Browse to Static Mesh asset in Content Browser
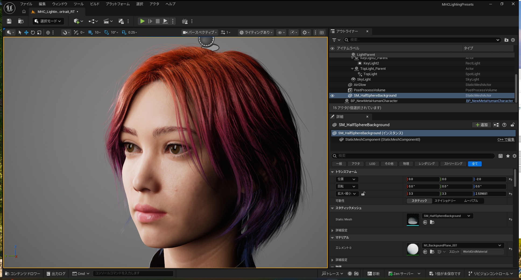The height and width of the screenshot is (280, 521). pyautogui.click(x=432, y=222)
